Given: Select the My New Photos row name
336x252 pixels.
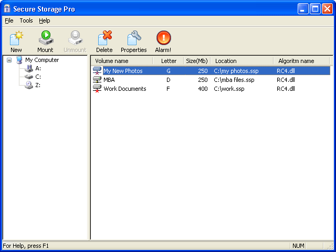Looking at the screenshot, I should click(123, 71).
